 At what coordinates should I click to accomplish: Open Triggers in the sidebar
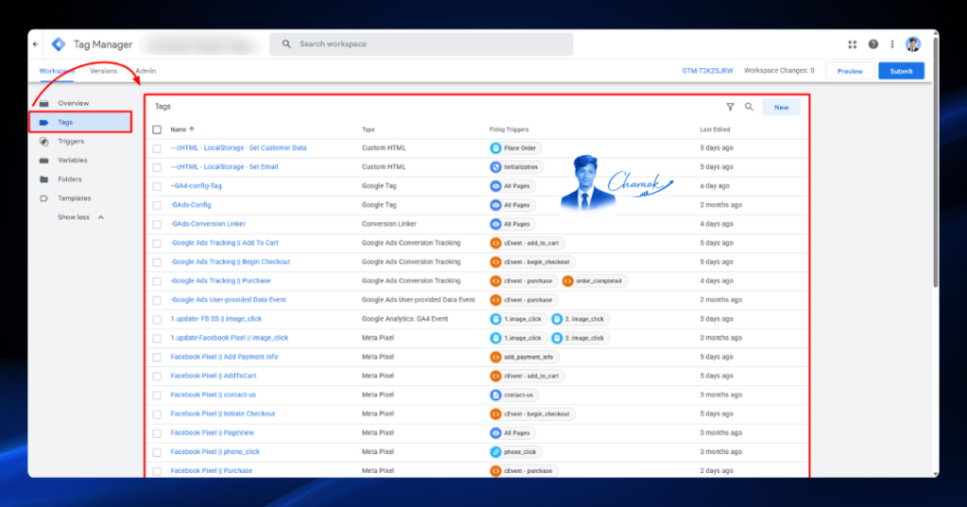[x=70, y=142]
